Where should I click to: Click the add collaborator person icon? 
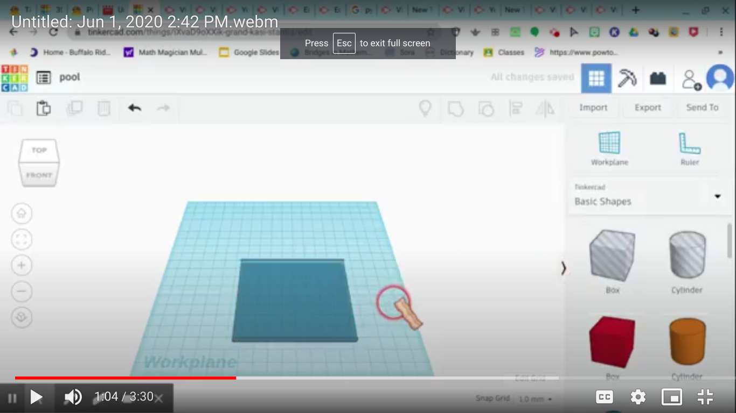click(x=691, y=80)
